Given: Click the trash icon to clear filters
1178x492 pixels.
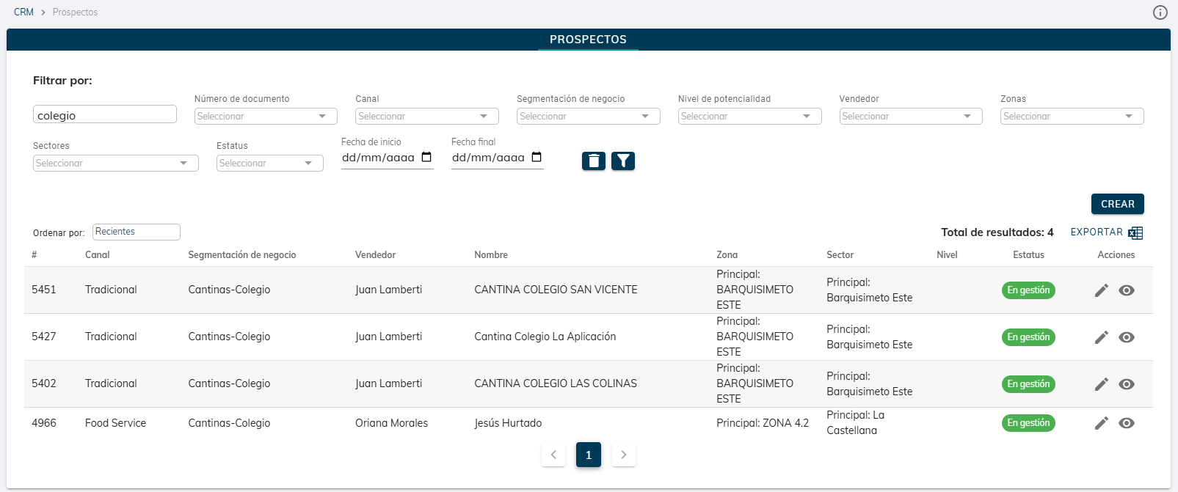Looking at the screenshot, I should click(x=593, y=161).
